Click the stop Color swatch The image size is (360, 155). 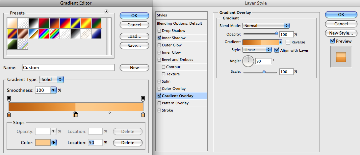point(43,142)
